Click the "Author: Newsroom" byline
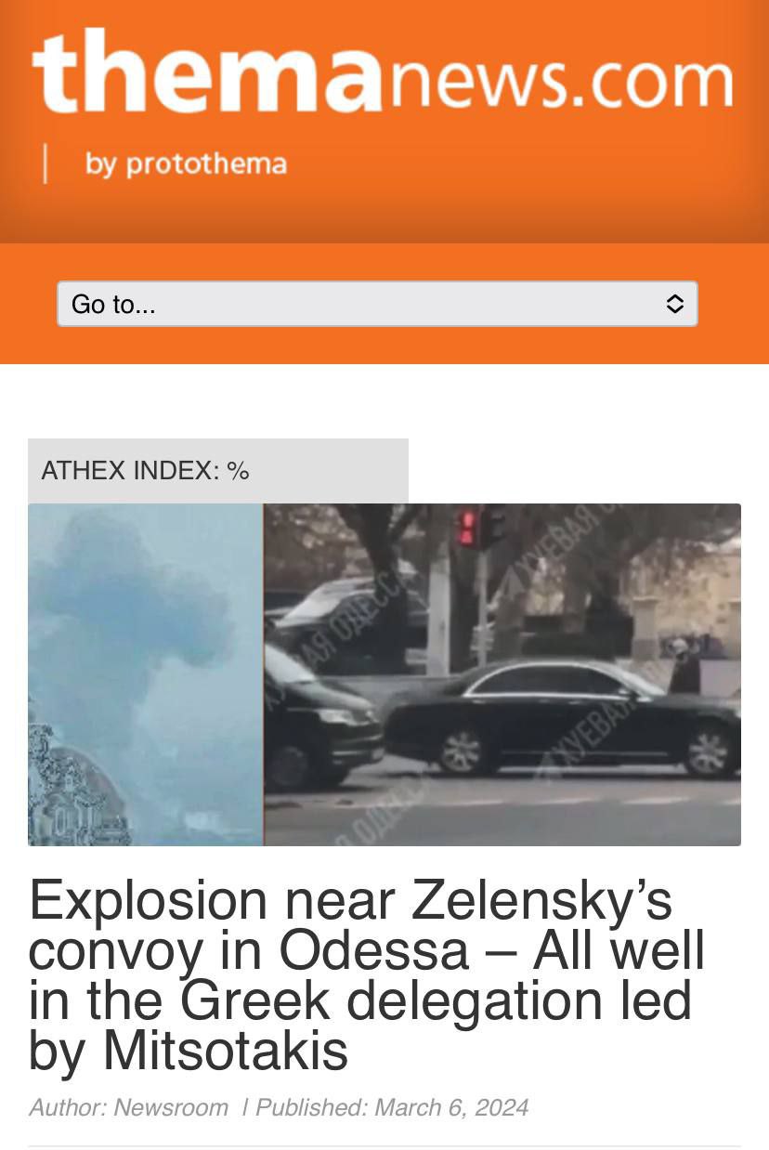This screenshot has width=769, height=1150. click(128, 1107)
